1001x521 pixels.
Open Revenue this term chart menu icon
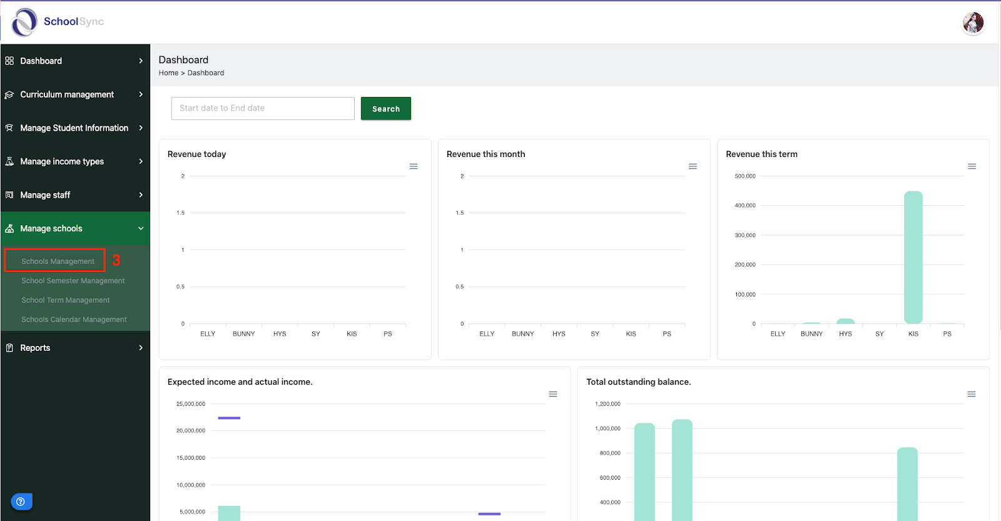click(972, 166)
